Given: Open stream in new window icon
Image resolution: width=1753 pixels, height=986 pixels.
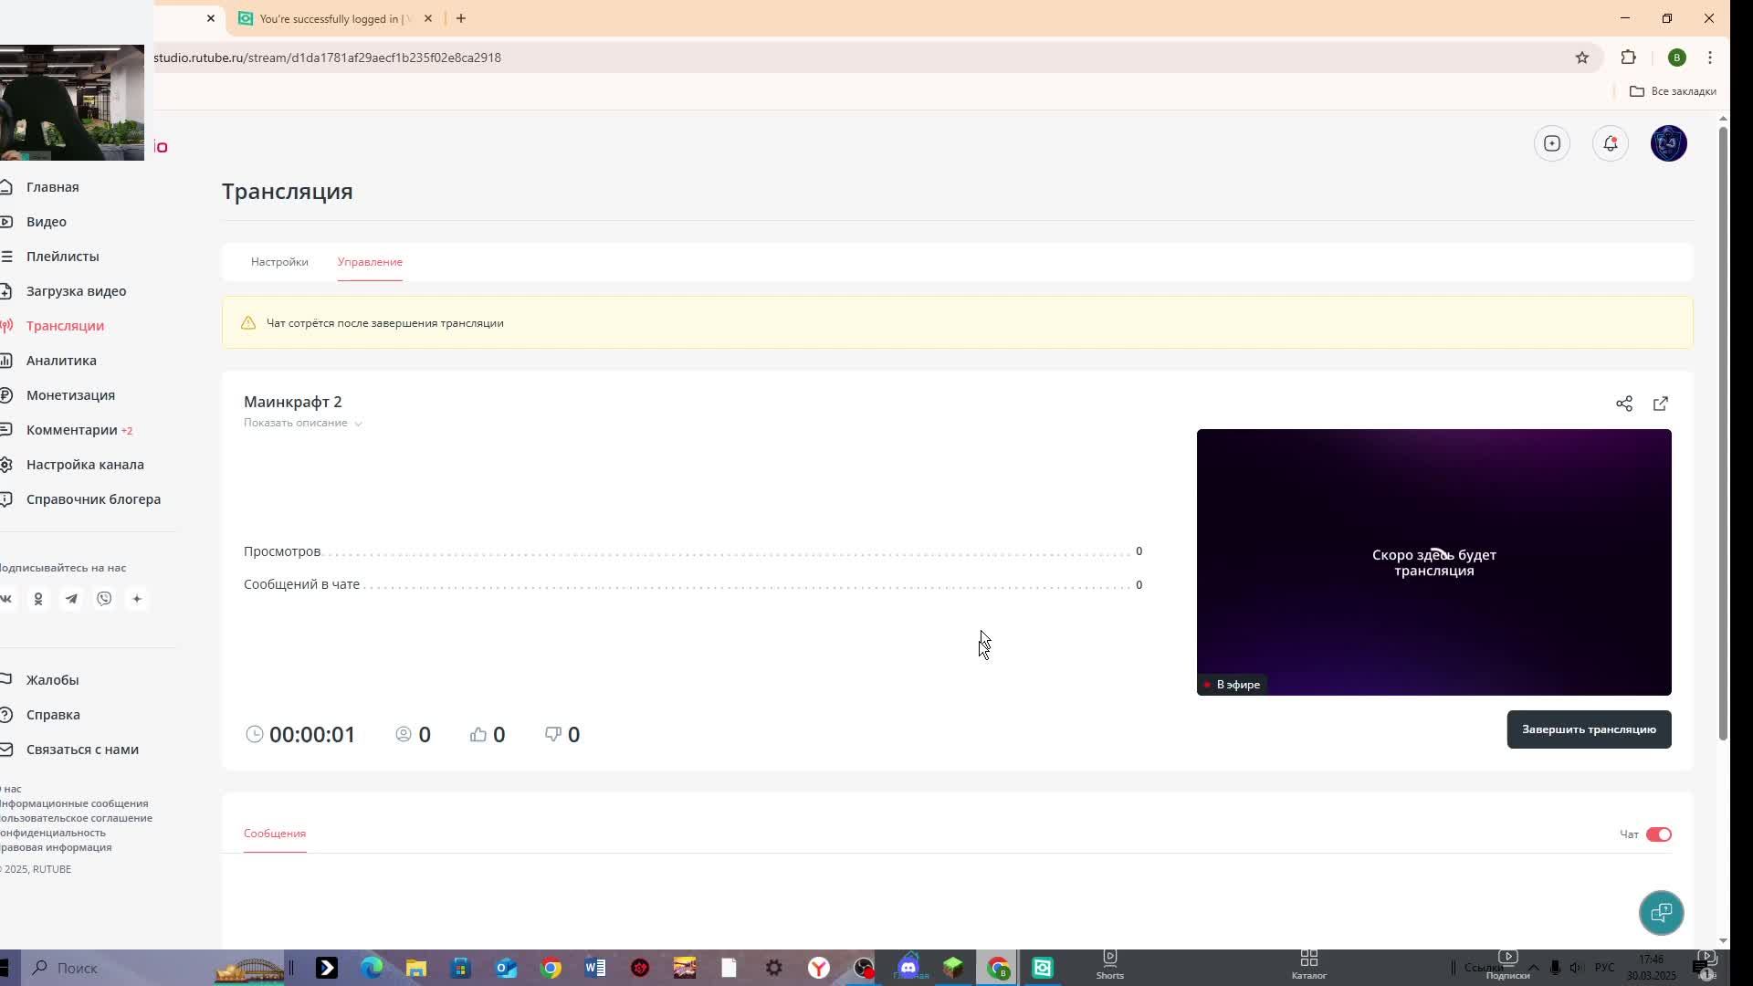Looking at the screenshot, I should coord(1660,404).
